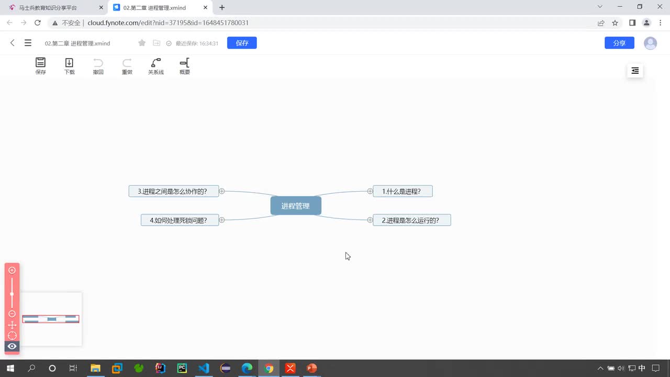670x377 pixels.
Task: Click the browser share-page icon
Action: (601, 23)
